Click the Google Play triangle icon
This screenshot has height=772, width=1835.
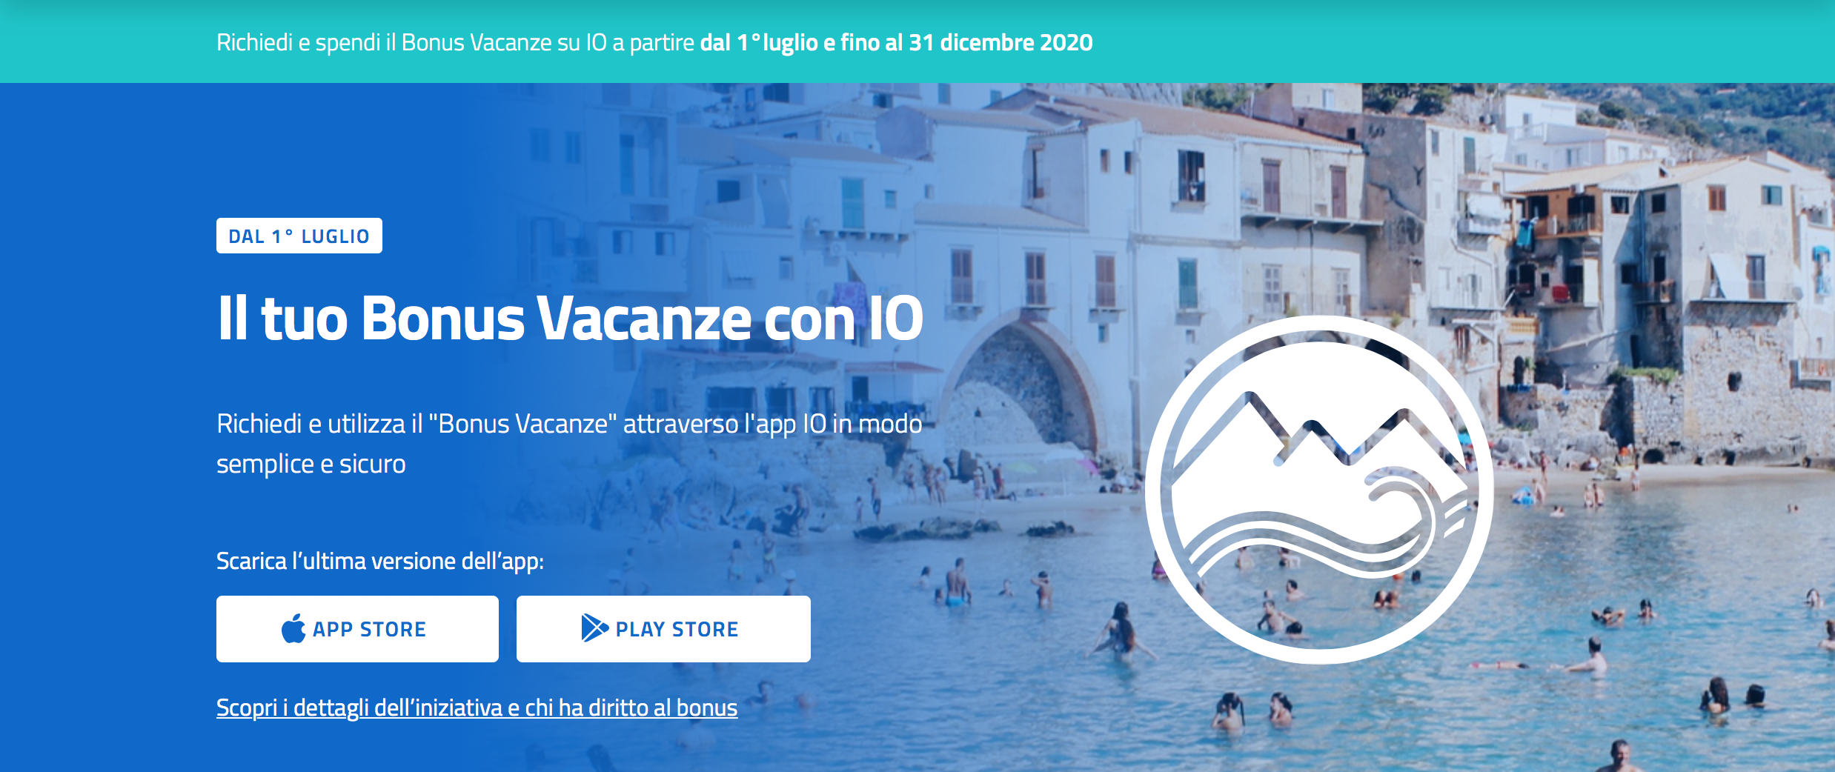(x=595, y=628)
